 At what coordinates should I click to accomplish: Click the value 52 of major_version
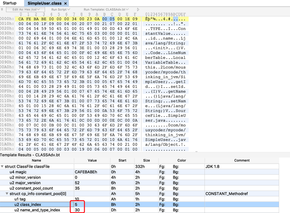click(x=77, y=183)
